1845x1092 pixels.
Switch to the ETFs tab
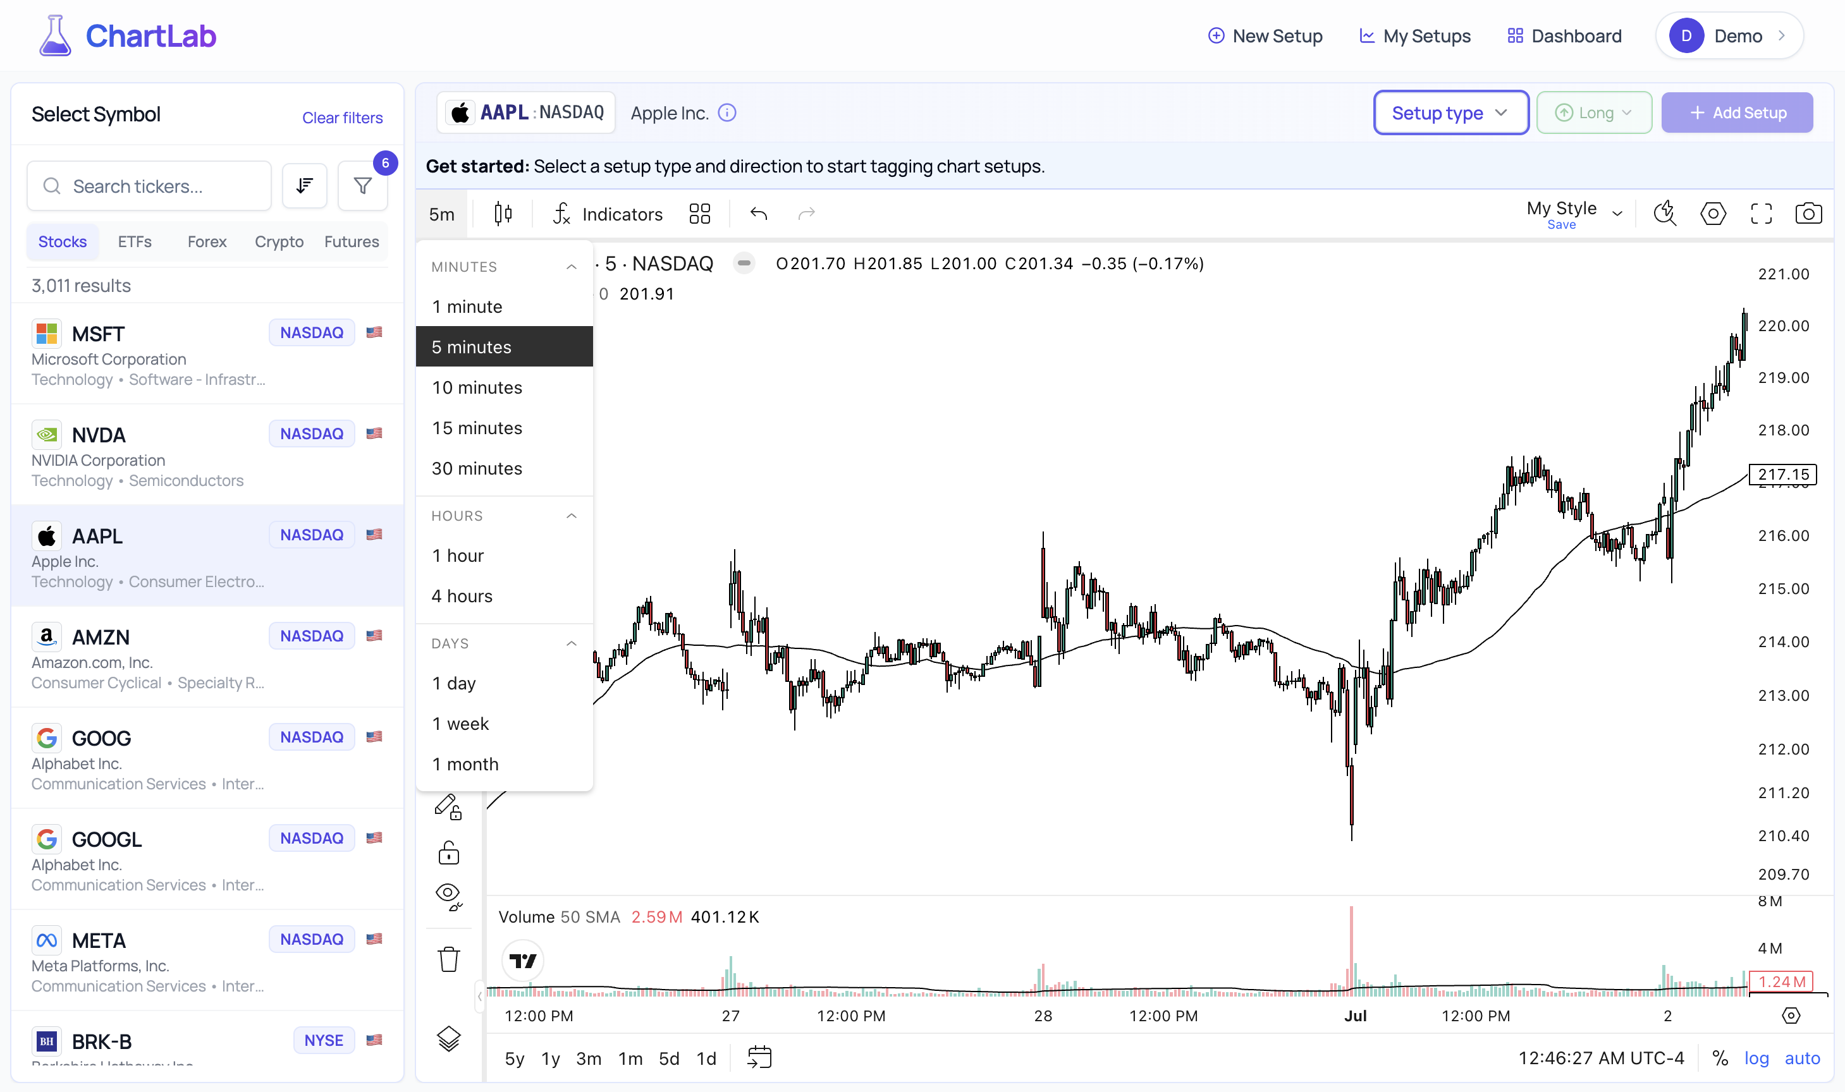[x=135, y=241]
